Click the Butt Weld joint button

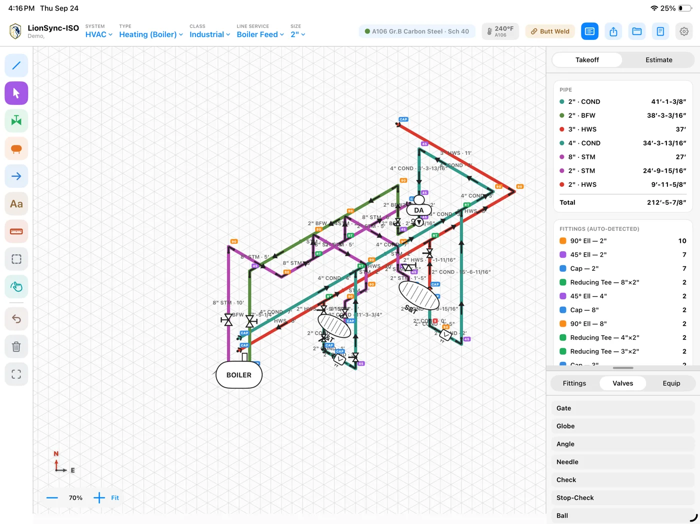tap(550, 31)
